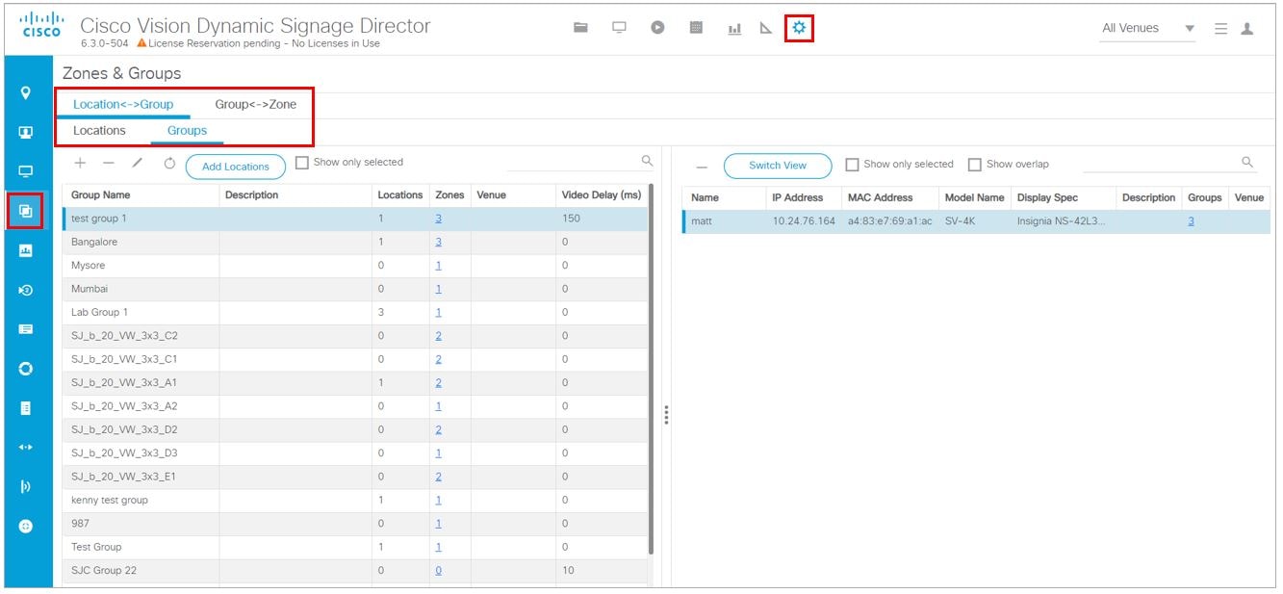Open the Zones link for test group 1
This screenshot has height=594, width=1283.
(438, 219)
